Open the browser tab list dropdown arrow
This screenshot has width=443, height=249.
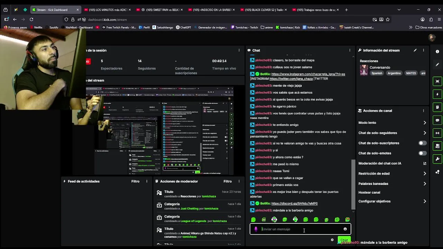pyautogui.click(x=399, y=10)
